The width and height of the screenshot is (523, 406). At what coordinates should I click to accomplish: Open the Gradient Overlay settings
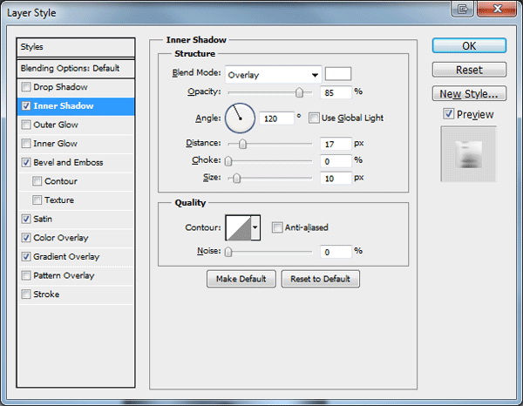tap(66, 257)
